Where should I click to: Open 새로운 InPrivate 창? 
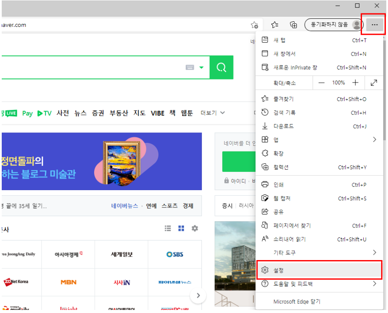(x=319, y=67)
